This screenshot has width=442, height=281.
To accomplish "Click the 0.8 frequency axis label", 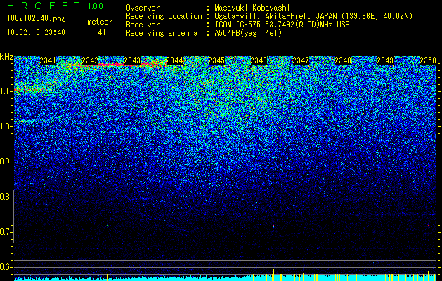I will (x=6, y=197).
